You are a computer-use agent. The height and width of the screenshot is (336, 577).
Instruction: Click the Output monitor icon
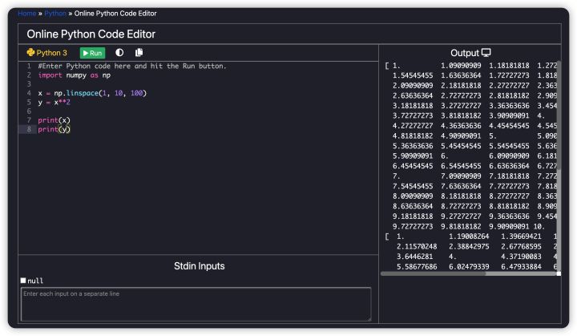tap(486, 53)
